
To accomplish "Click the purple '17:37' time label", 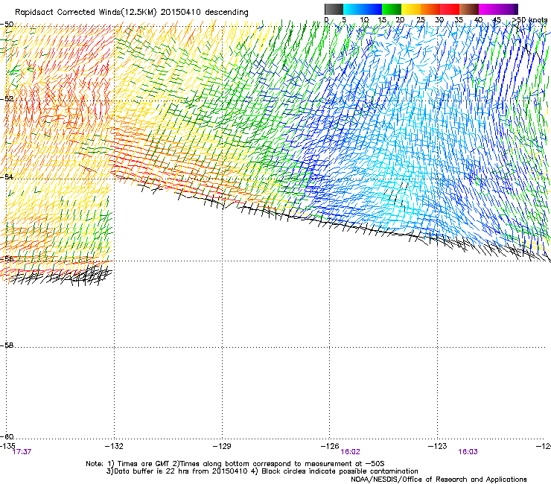I will [22, 452].
